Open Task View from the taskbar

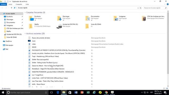click(51, 93)
